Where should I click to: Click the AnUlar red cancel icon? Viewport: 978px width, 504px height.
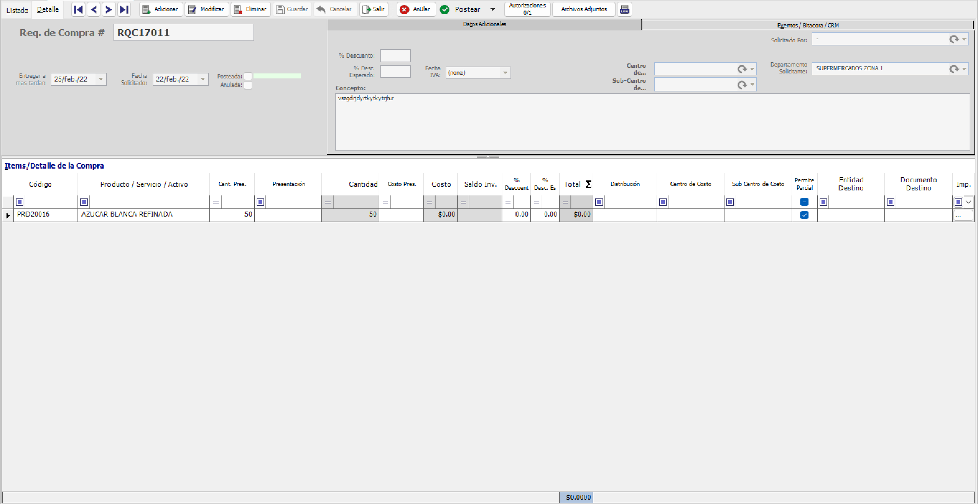tap(404, 9)
